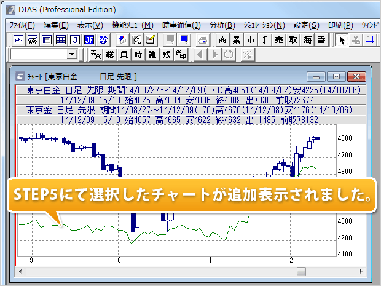Viewport: 381px width, 286px height.
Task: Click the 業 toolbar button
Action: point(237,40)
